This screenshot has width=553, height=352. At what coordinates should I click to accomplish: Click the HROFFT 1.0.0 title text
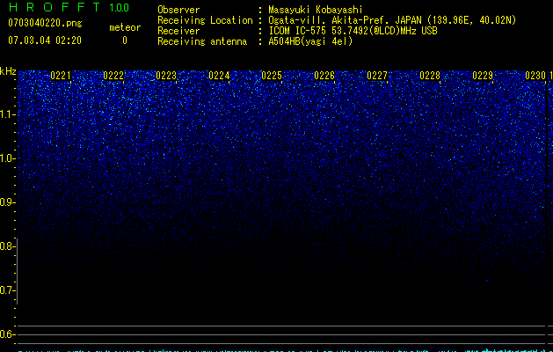[69, 7]
